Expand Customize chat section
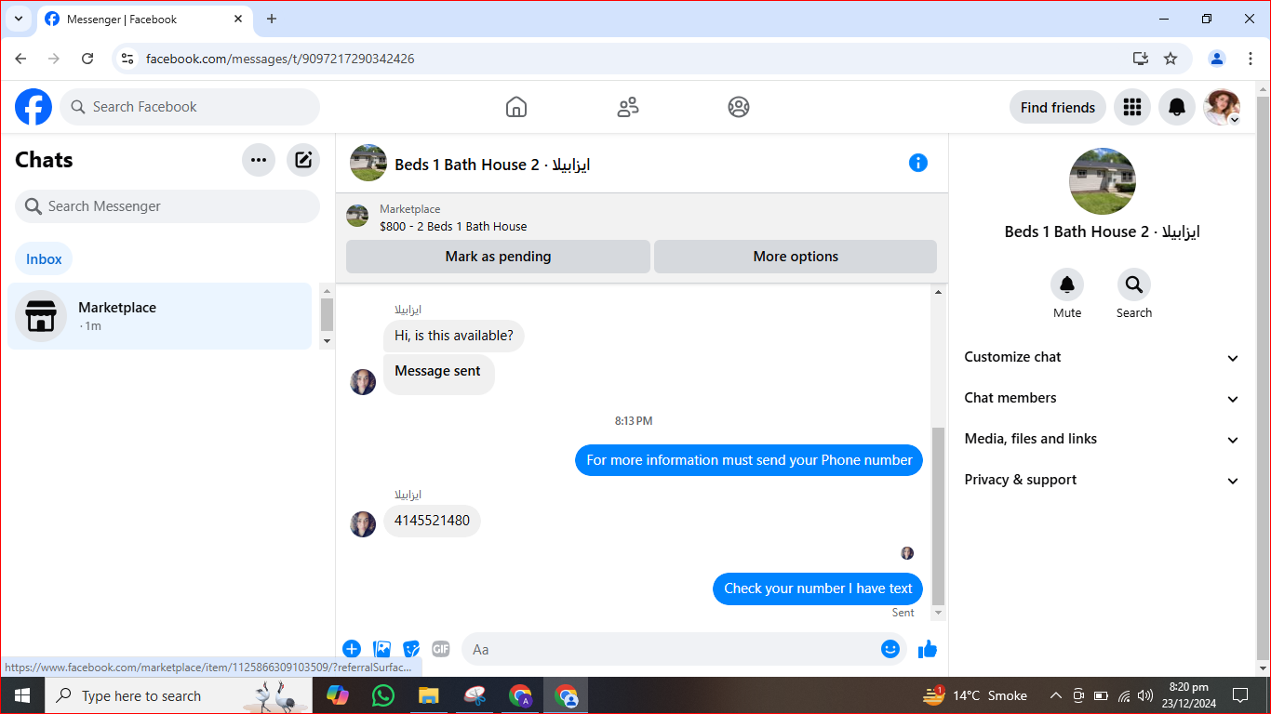This screenshot has width=1271, height=714. pyautogui.click(x=1102, y=357)
